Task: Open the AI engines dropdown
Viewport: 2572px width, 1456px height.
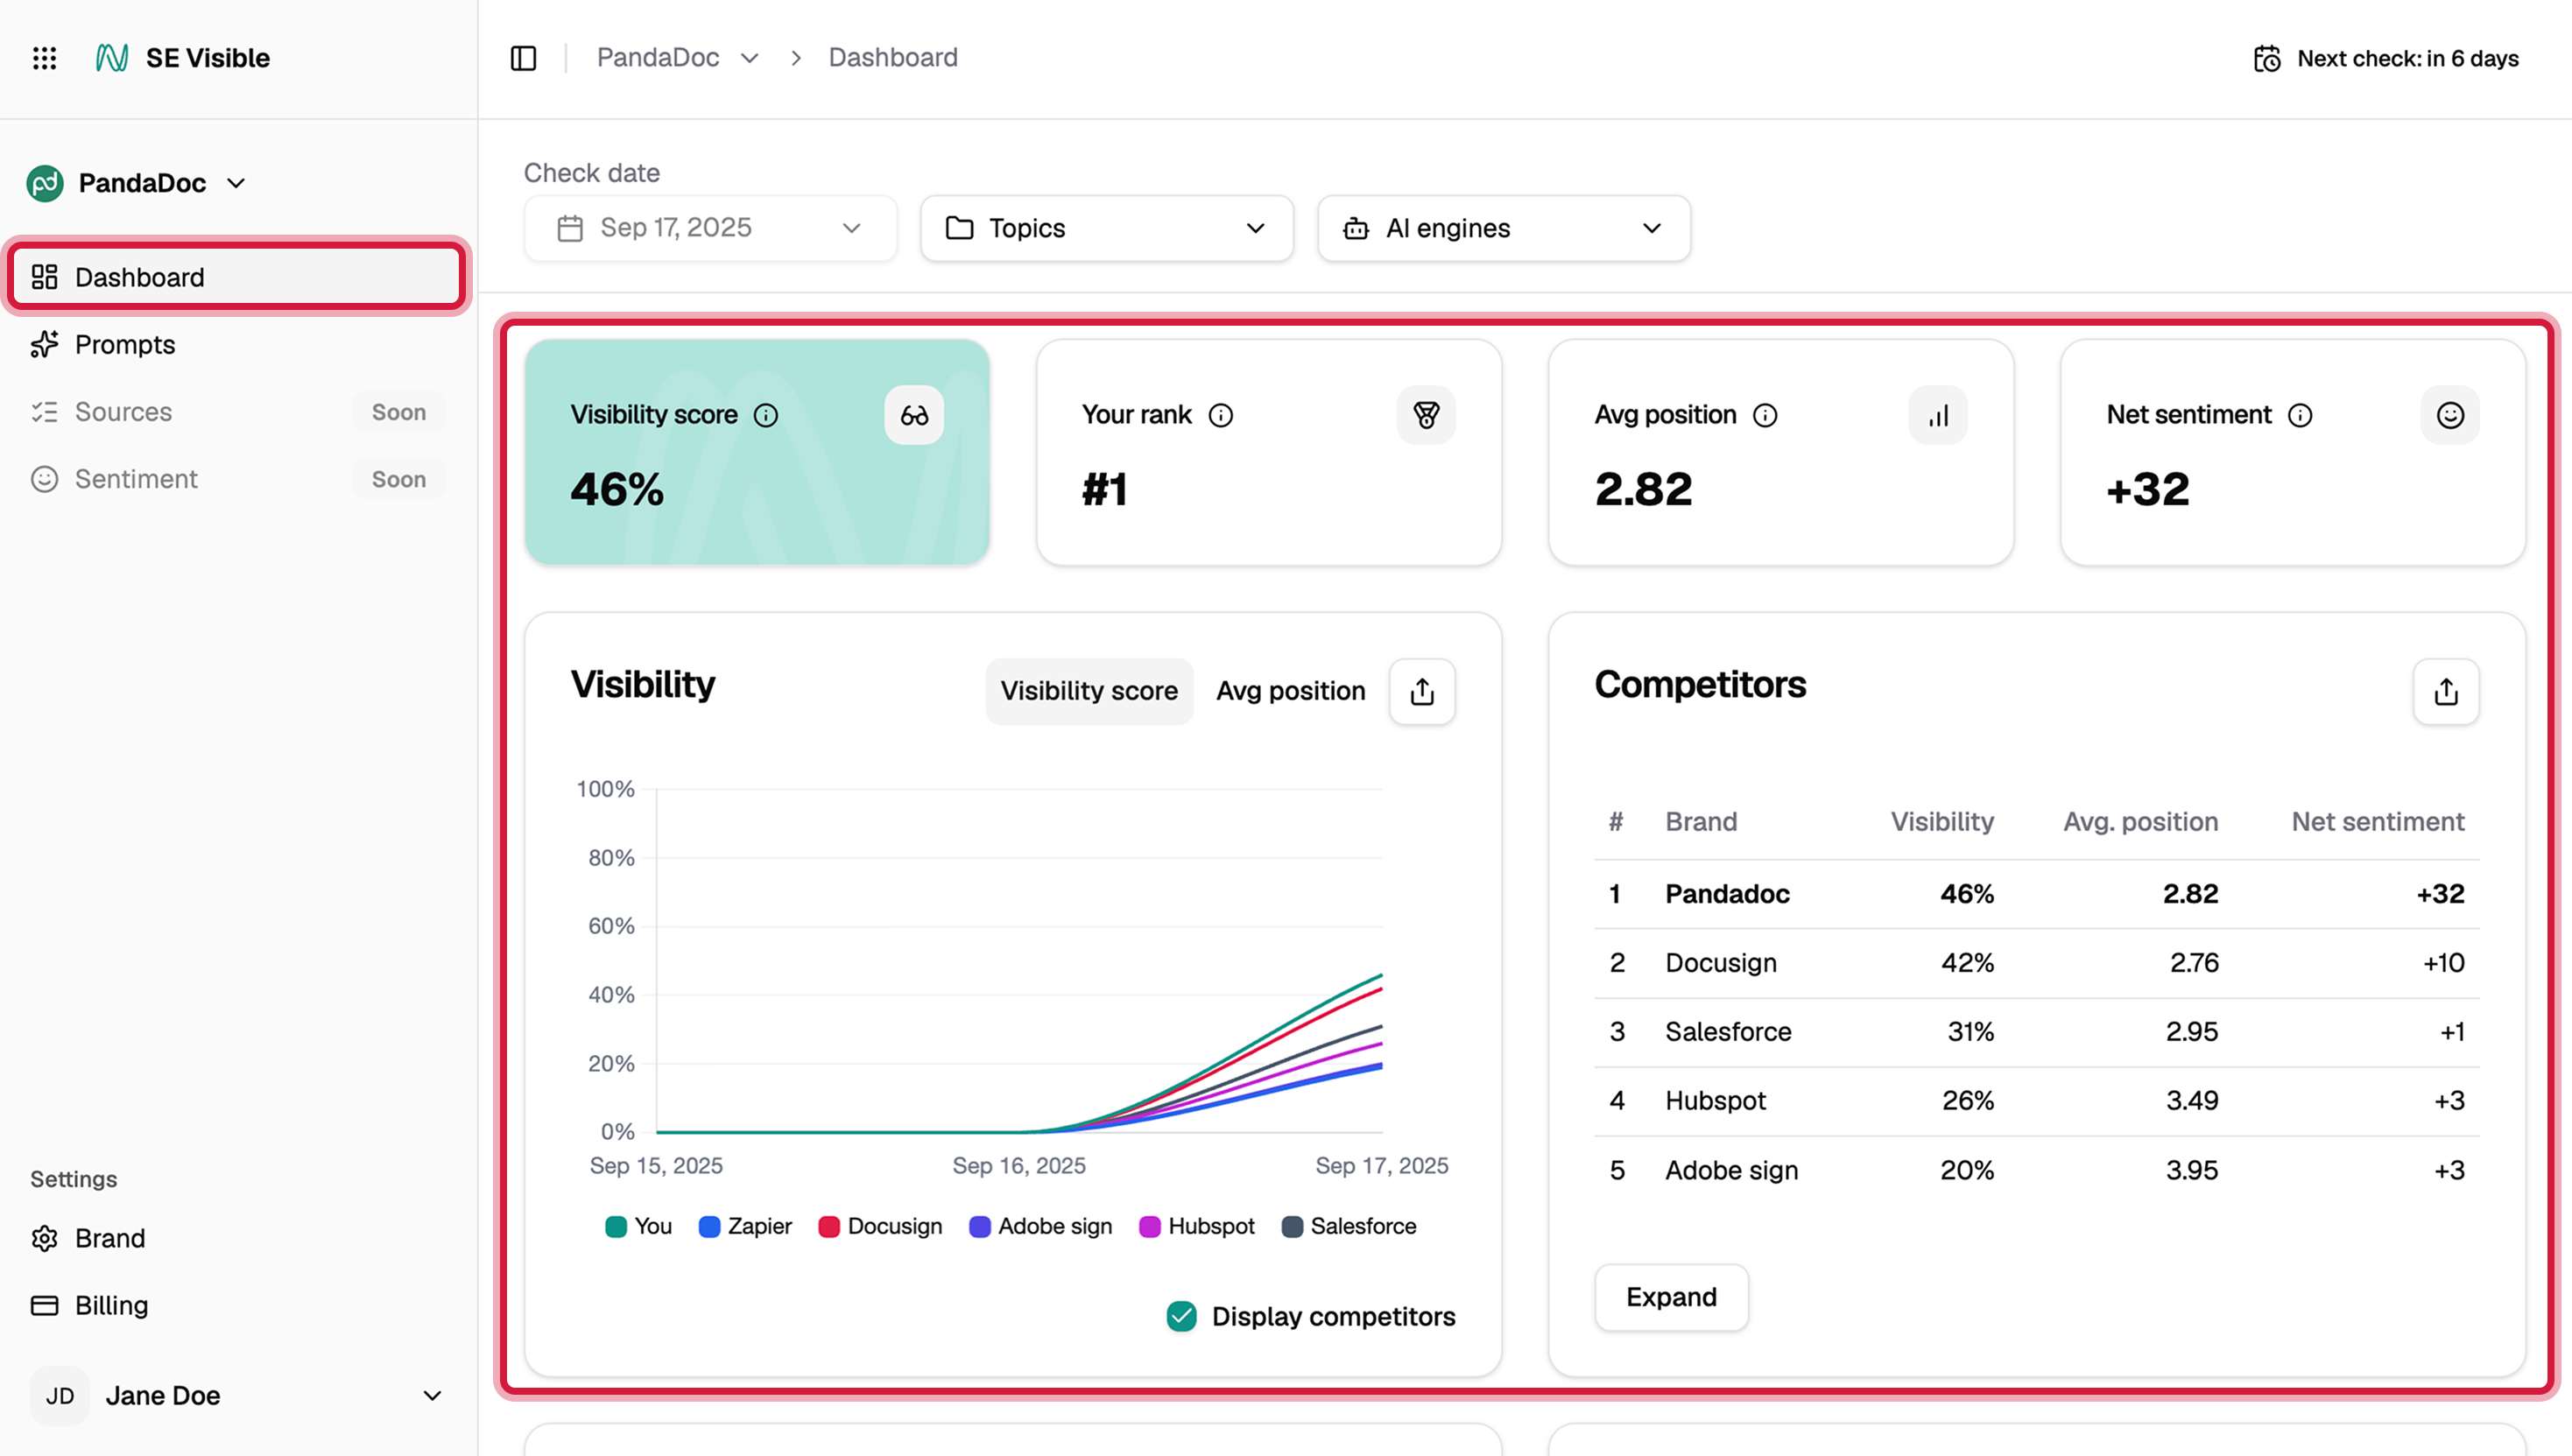Action: [1503, 228]
